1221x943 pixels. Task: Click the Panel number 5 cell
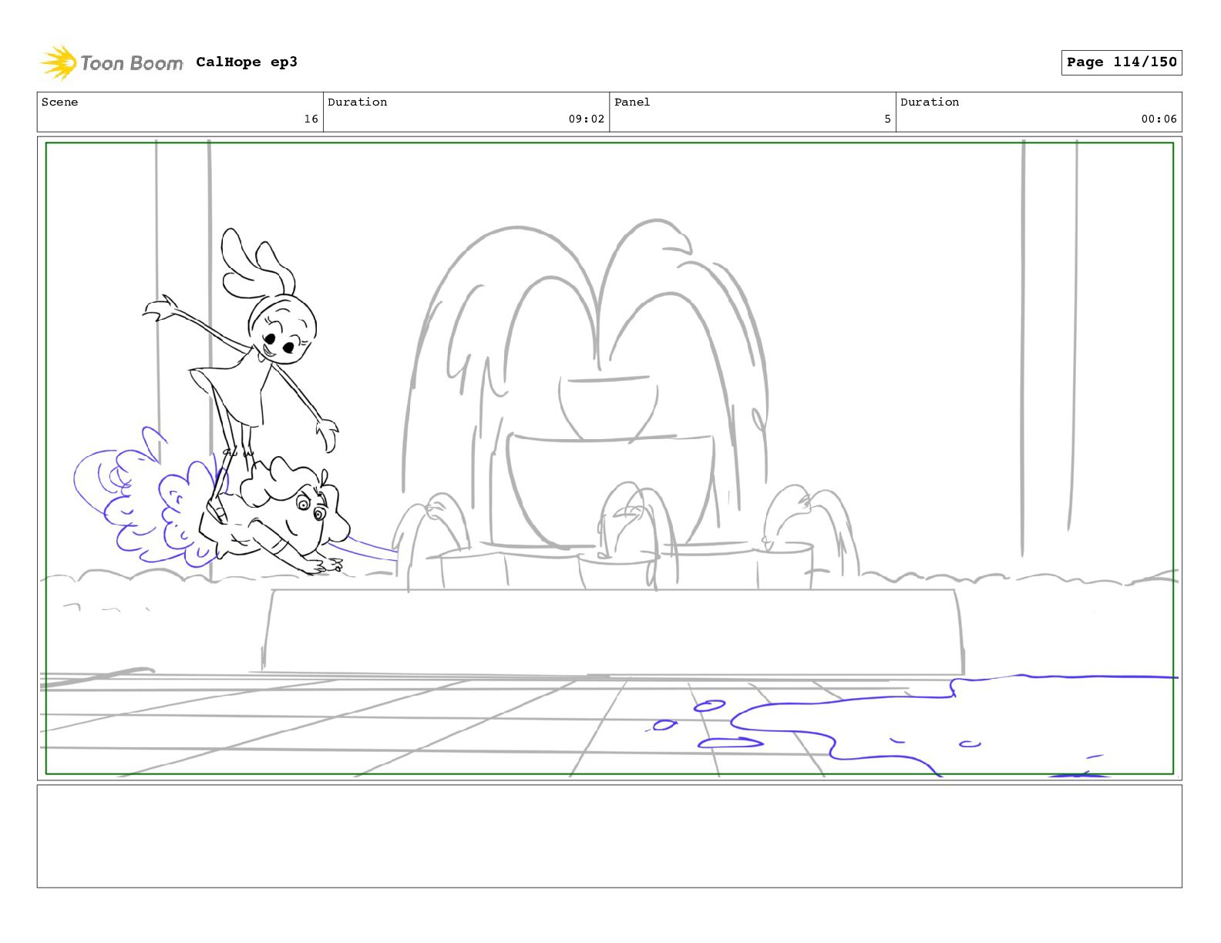pyautogui.click(x=752, y=112)
